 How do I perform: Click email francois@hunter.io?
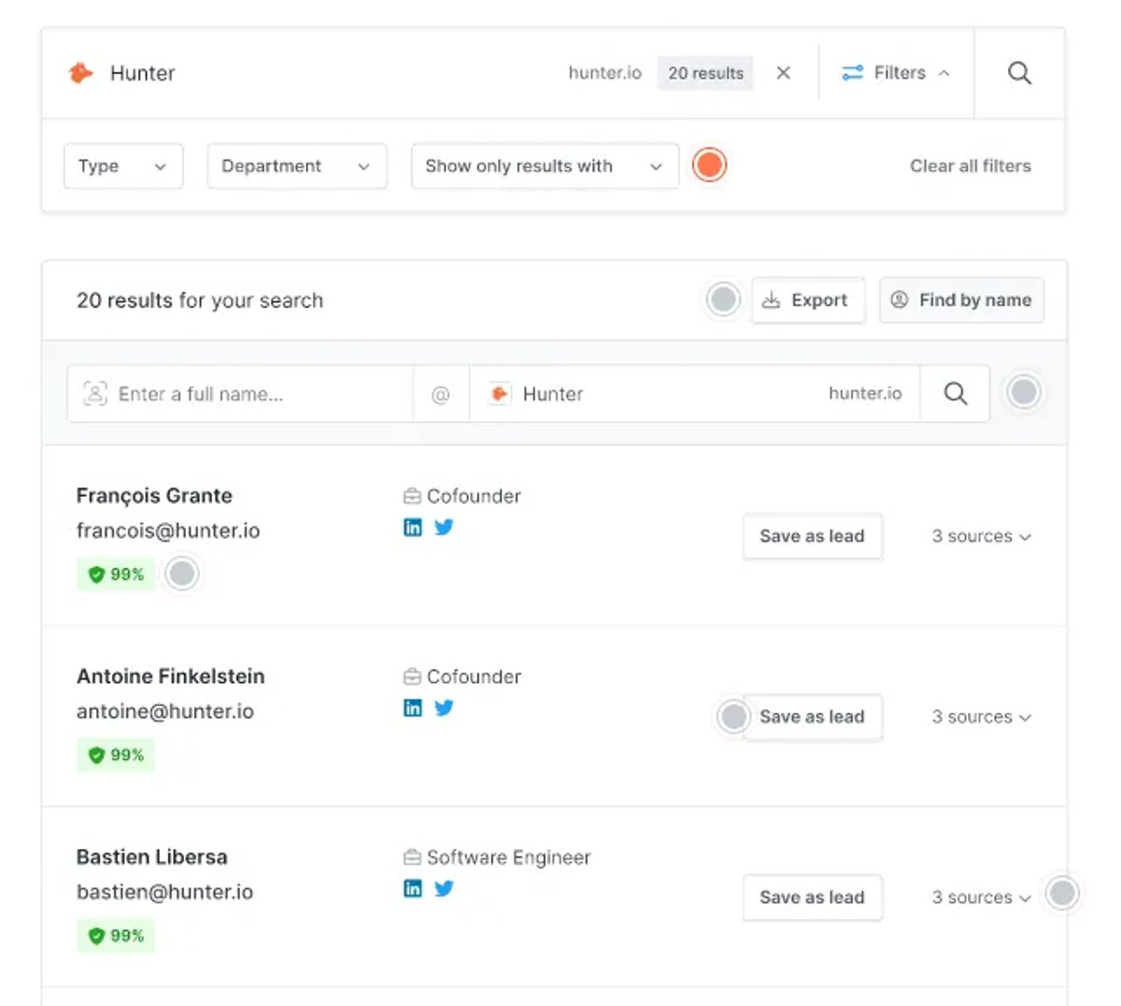click(168, 531)
